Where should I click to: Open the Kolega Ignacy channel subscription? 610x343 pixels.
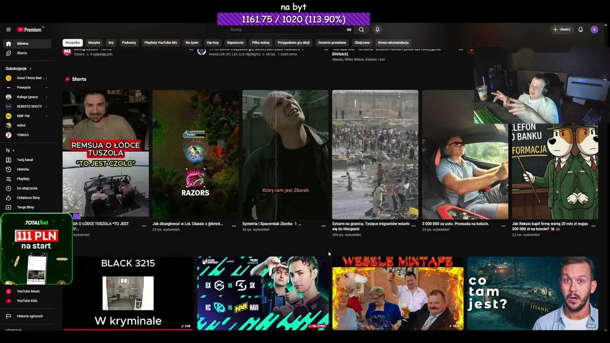coord(26,97)
